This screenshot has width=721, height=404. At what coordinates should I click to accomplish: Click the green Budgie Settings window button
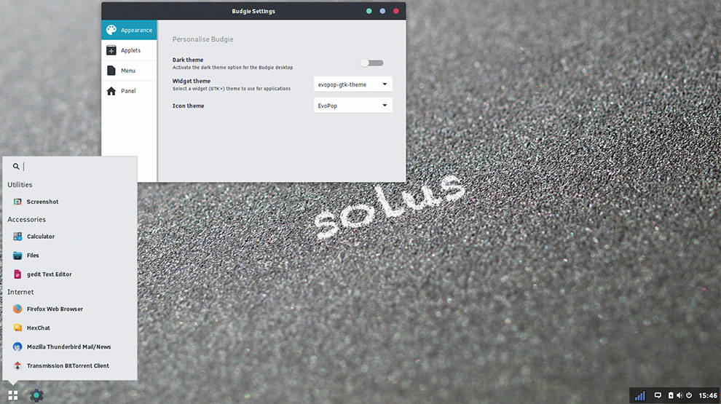pos(369,11)
